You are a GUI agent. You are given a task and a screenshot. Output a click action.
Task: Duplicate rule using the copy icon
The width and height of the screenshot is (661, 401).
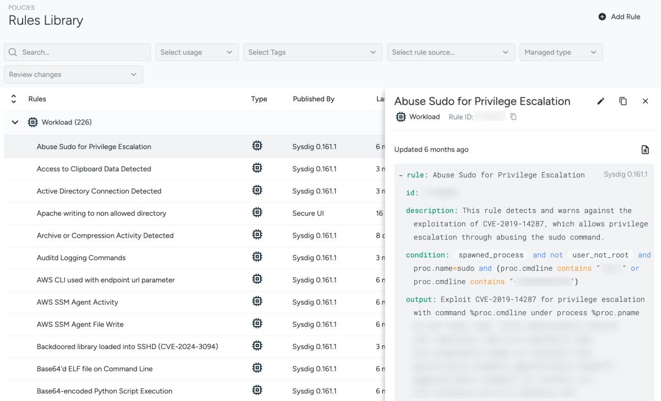tap(623, 101)
